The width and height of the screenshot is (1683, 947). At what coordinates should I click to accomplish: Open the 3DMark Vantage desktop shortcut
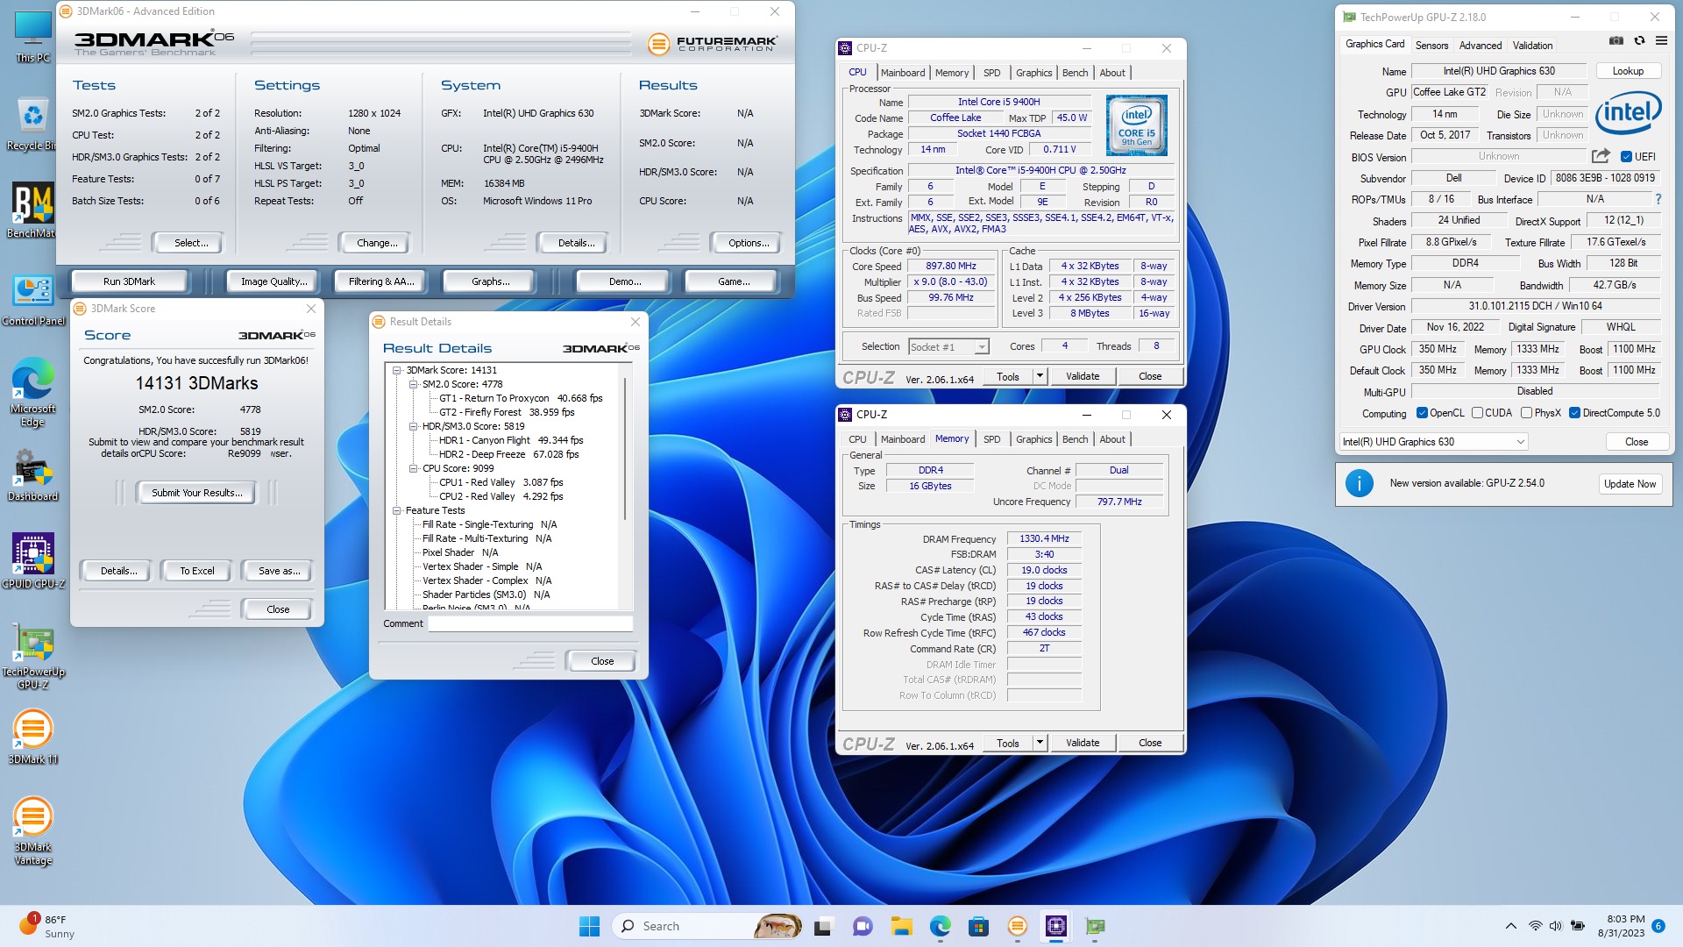(33, 831)
